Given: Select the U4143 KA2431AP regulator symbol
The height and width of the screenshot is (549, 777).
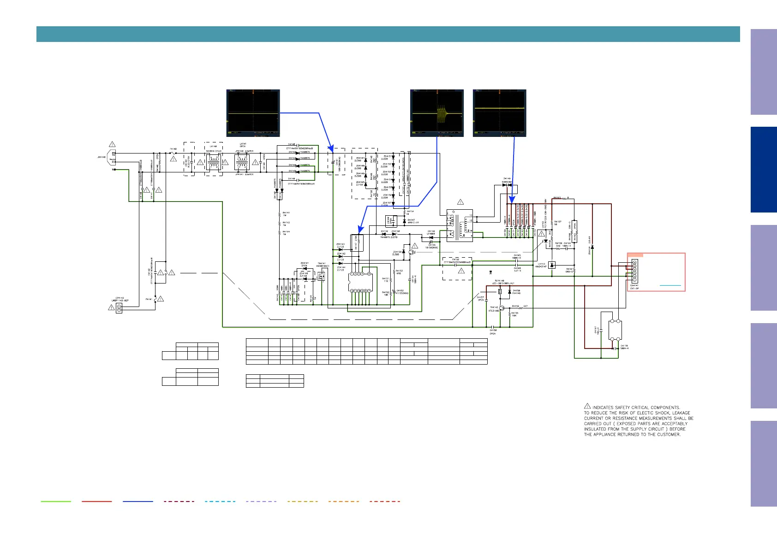Looking at the screenshot, I should (552, 265).
